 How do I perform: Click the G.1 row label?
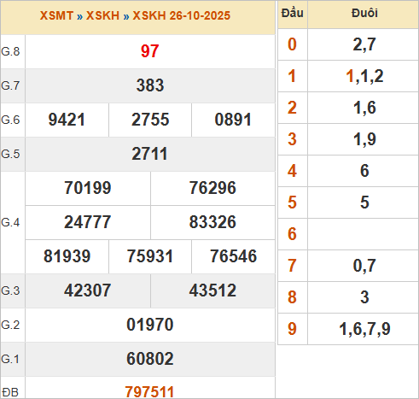point(10,359)
